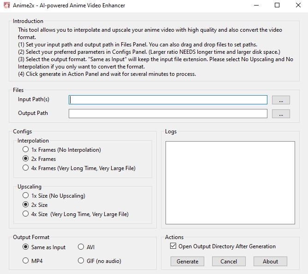Open the About dialog
Image resolution: width=308 pixels, height=274 pixels.
[270, 261]
